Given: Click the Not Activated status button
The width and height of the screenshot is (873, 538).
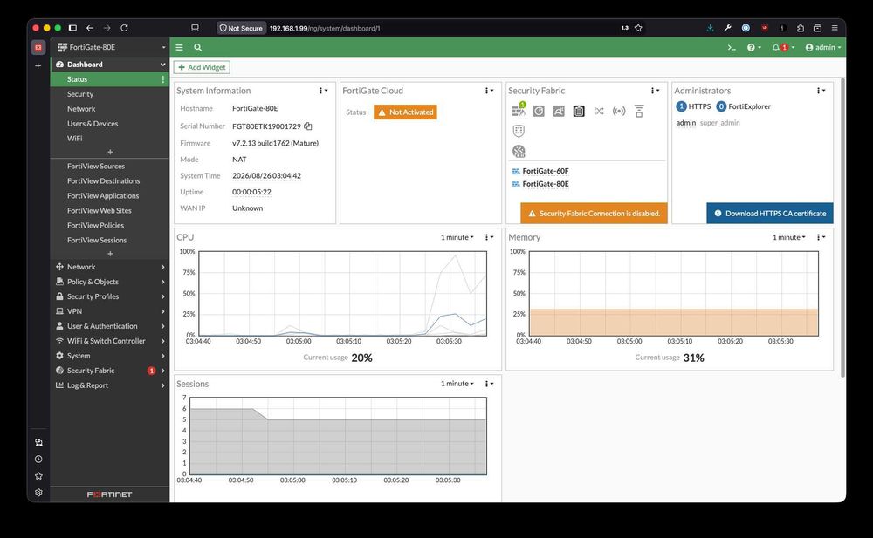Looking at the screenshot, I should (405, 112).
